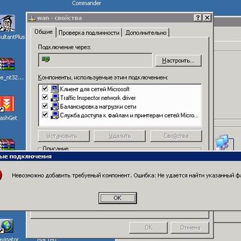Image resolution: width=241 pixels, height=241 pixels.
Task: Click the Traffic Inspector network driver icon
Action: [x=54, y=97]
